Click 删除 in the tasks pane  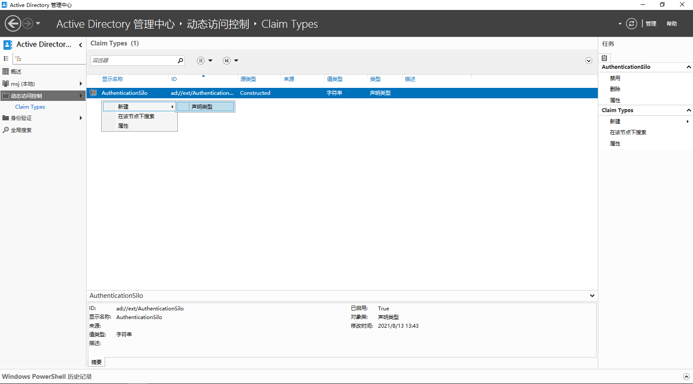[615, 89]
